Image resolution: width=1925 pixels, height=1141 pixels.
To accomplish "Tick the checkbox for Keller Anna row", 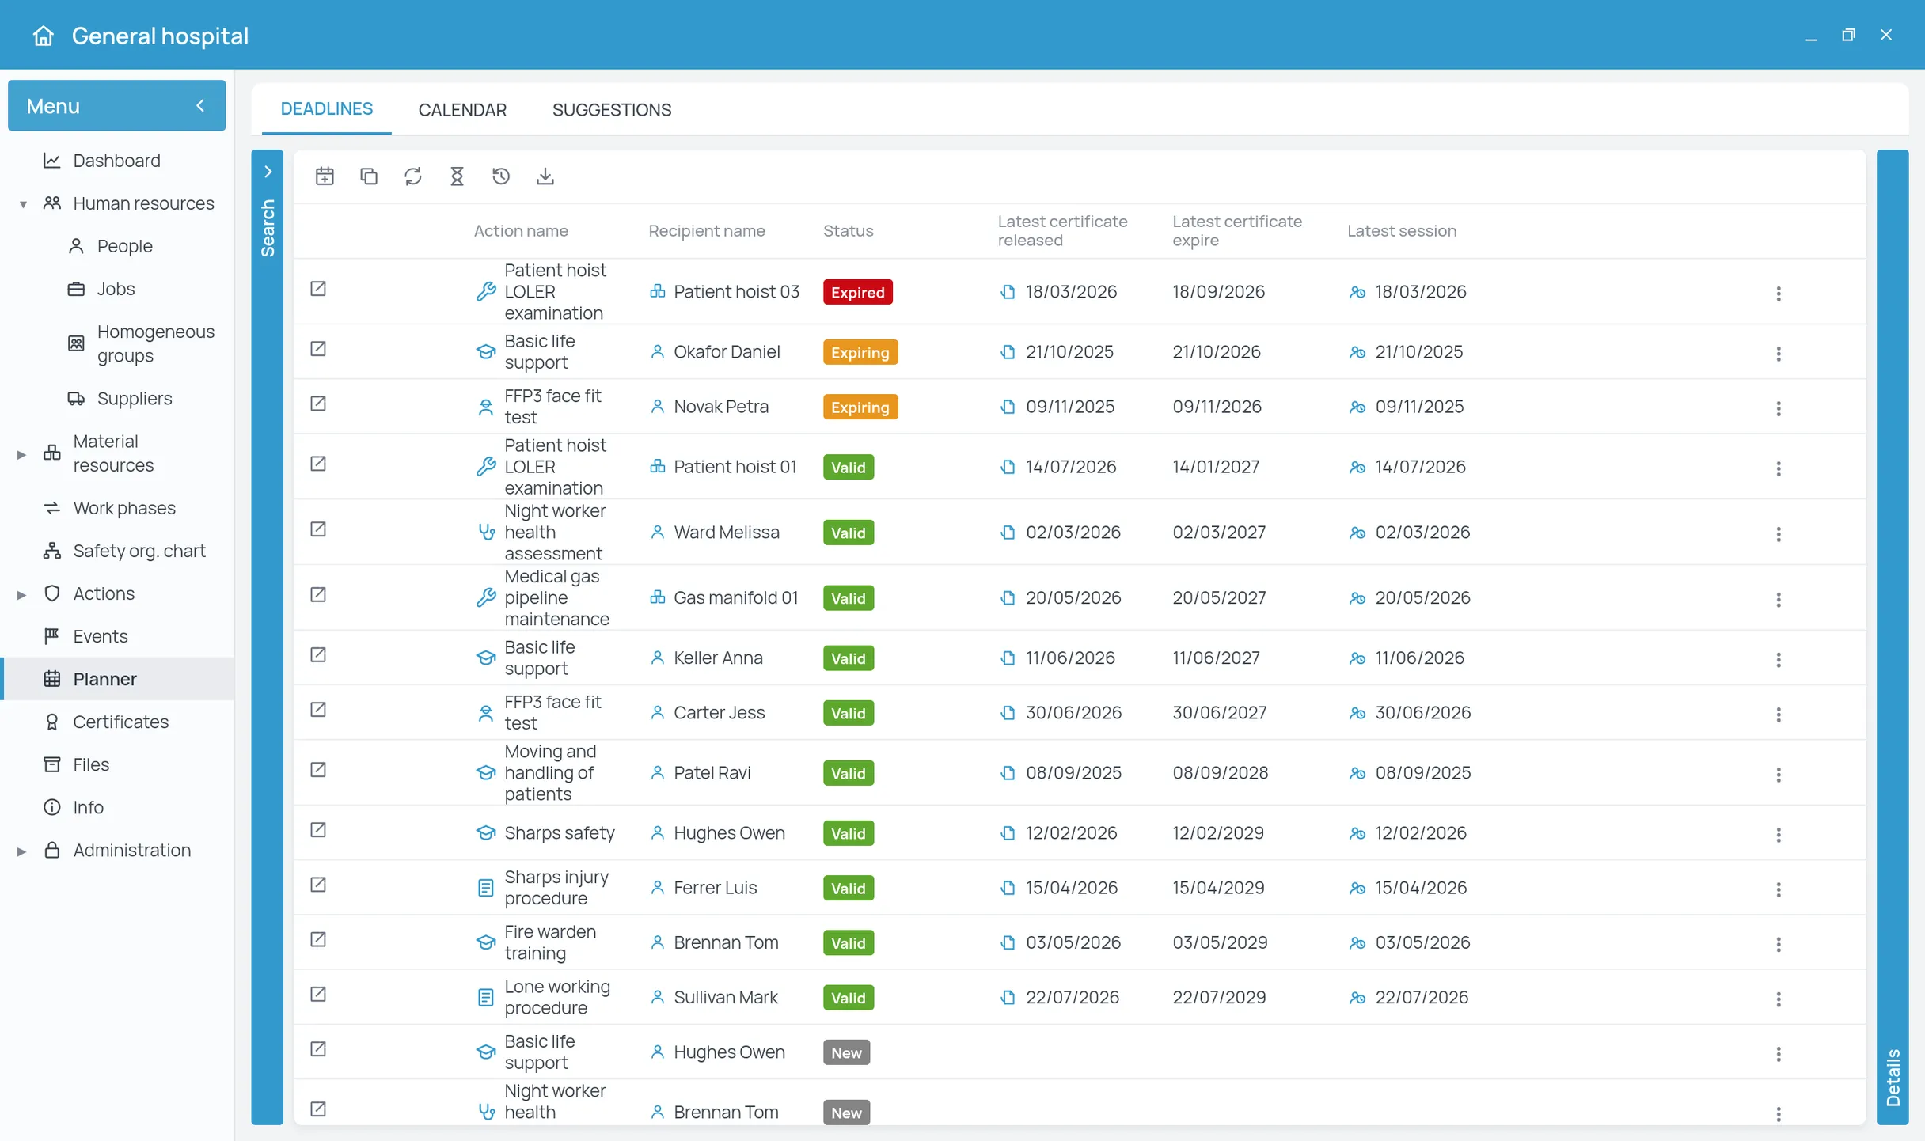I will [318, 655].
